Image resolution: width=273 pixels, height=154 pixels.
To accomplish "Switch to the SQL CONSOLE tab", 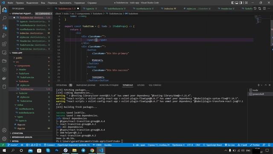I will point(155,85).
